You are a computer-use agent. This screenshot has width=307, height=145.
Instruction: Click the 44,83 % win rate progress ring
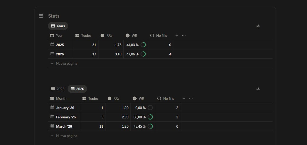[143, 45]
